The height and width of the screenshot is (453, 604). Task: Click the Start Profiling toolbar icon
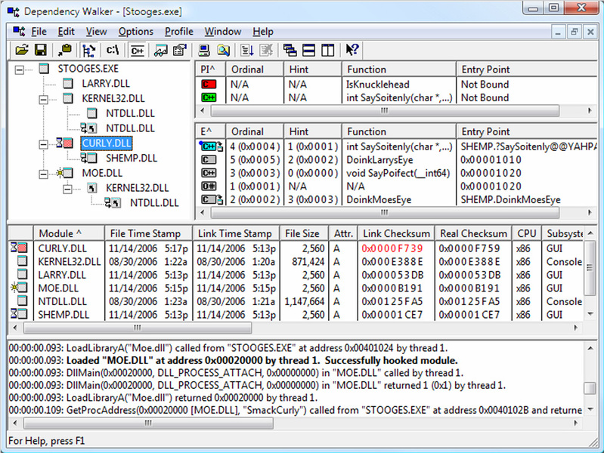click(x=247, y=50)
